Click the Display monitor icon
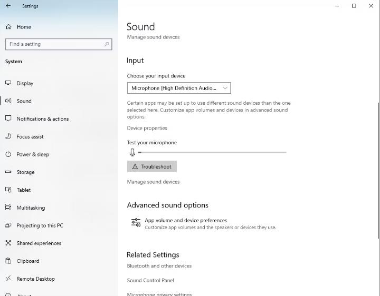Screen dimensions: 380x296 pos(8,83)
